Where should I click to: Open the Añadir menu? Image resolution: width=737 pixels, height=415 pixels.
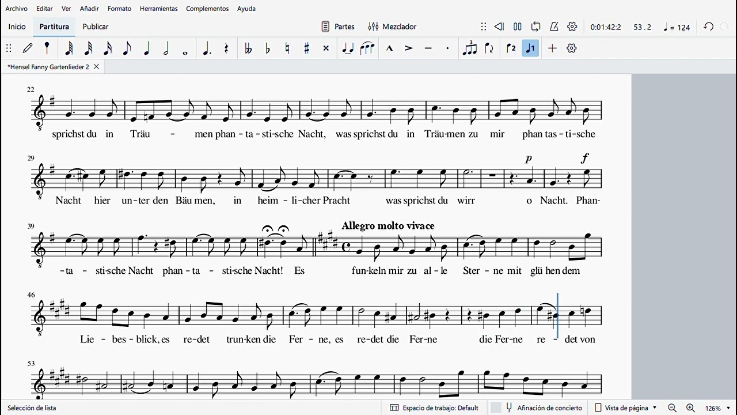coord(89,9)
